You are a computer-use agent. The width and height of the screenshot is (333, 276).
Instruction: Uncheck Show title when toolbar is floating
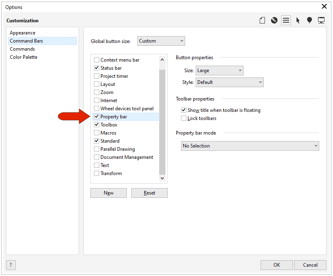(184, 110)
